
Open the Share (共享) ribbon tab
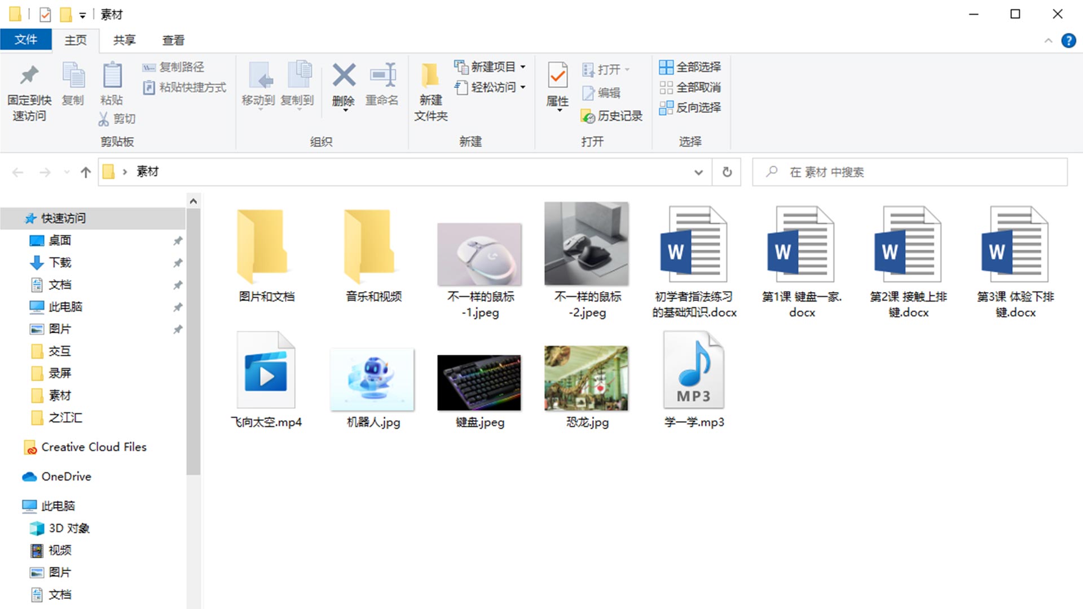(124, 40)
